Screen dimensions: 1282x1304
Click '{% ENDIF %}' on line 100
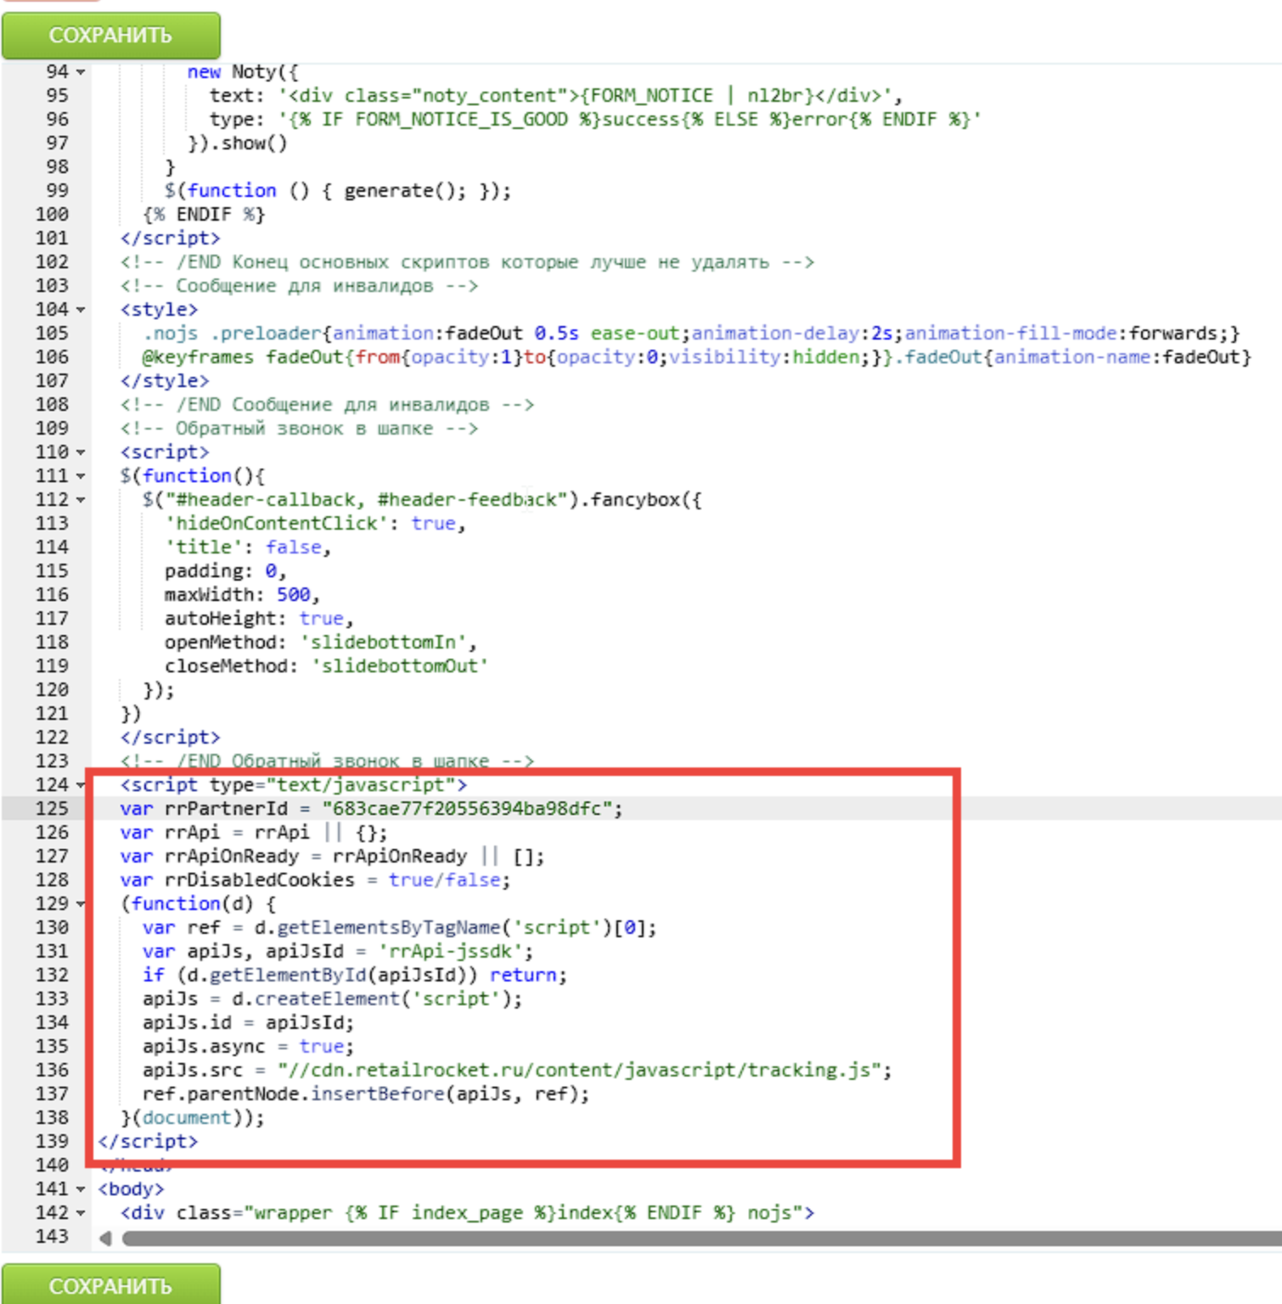point(204,214)
